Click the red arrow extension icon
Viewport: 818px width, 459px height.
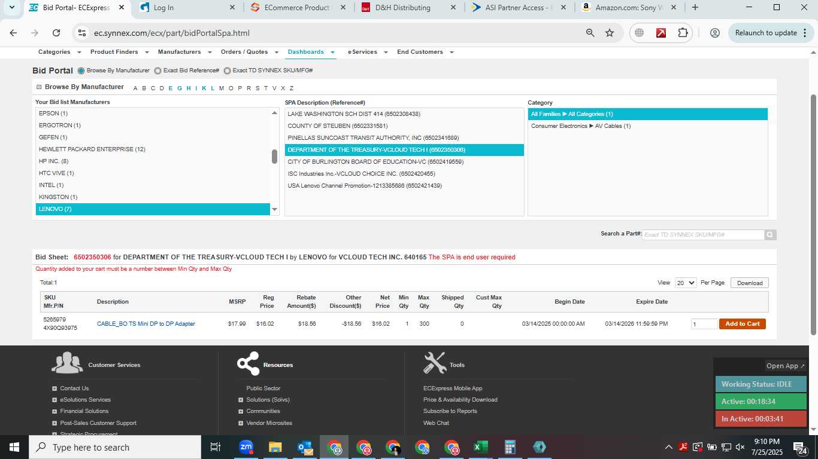click(661, 33)
